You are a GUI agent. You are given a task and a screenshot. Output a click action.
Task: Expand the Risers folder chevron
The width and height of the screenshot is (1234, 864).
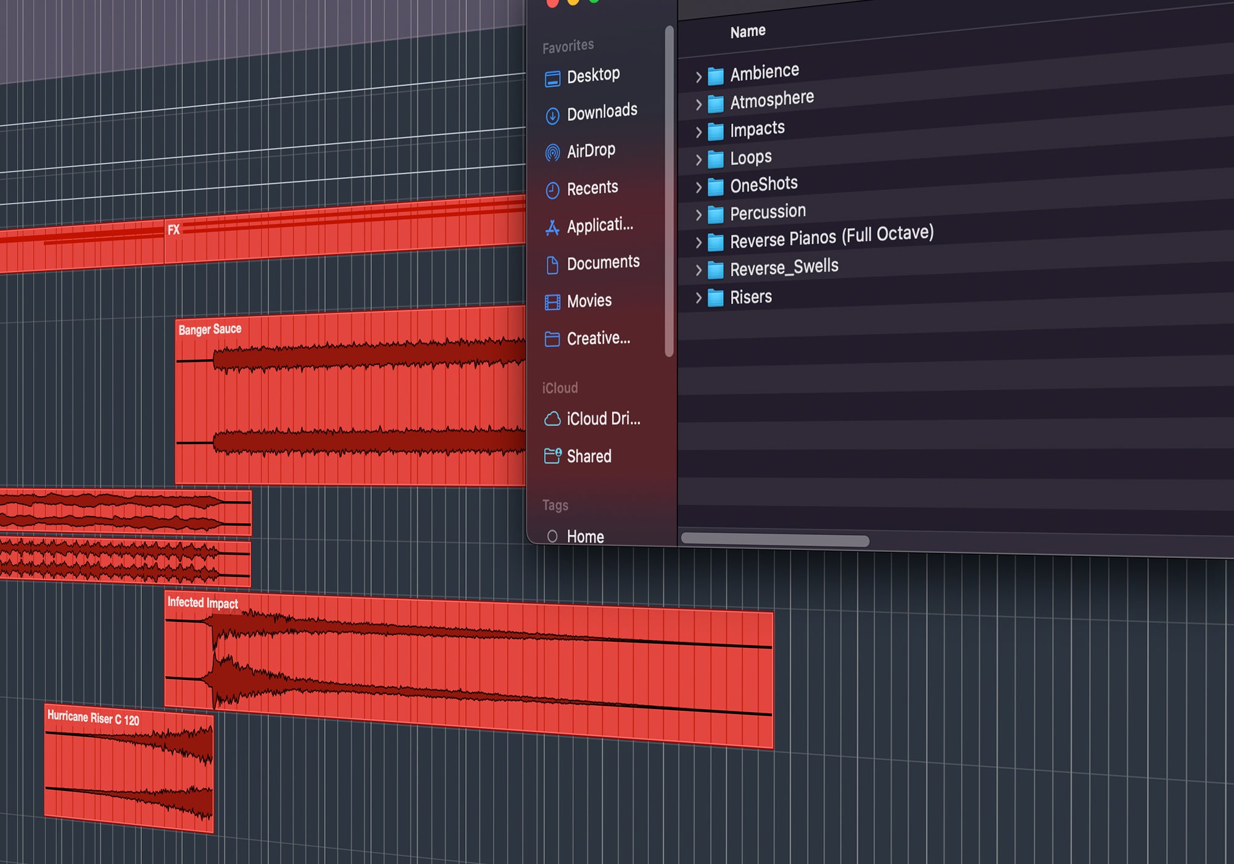click(698, 298)
